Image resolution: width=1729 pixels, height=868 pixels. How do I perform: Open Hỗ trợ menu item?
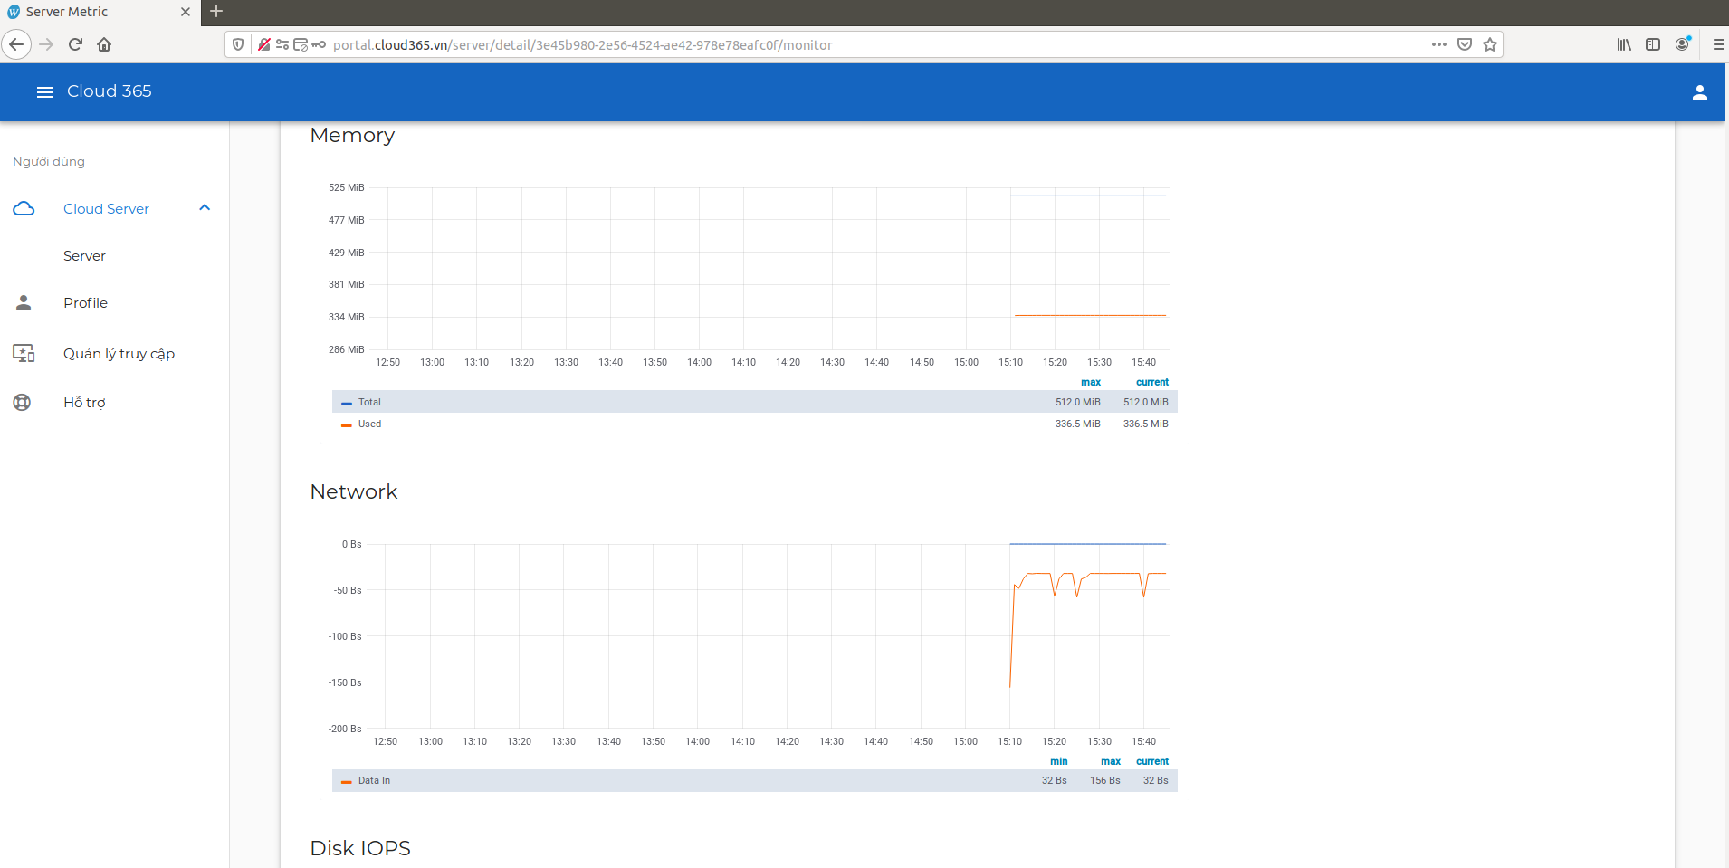(84, 403)
